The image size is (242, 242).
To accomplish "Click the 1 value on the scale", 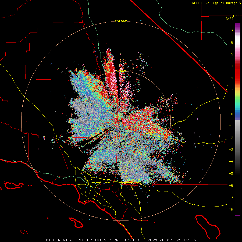I will pos(232,102).
